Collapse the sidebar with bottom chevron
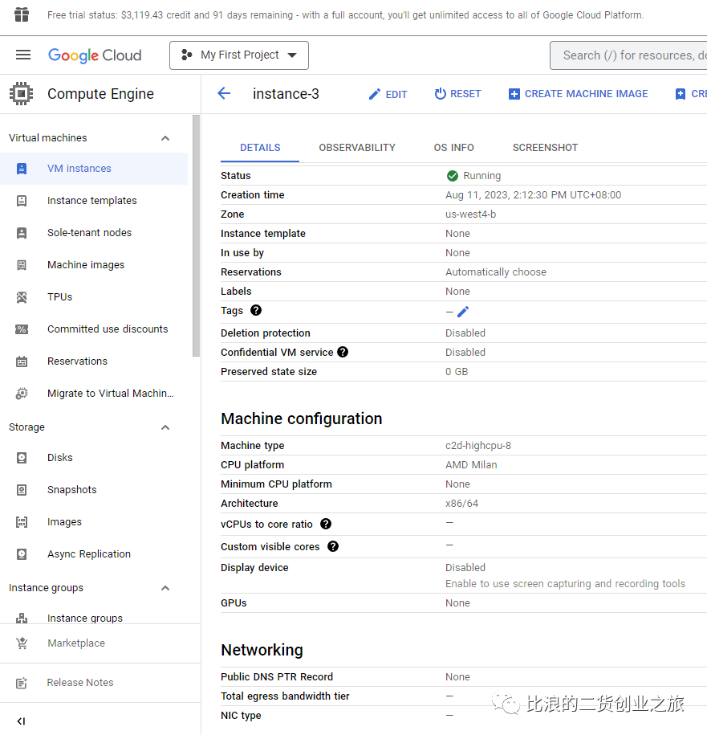Image resolution: width=707 pixels, height=735 pixels. 21,721
